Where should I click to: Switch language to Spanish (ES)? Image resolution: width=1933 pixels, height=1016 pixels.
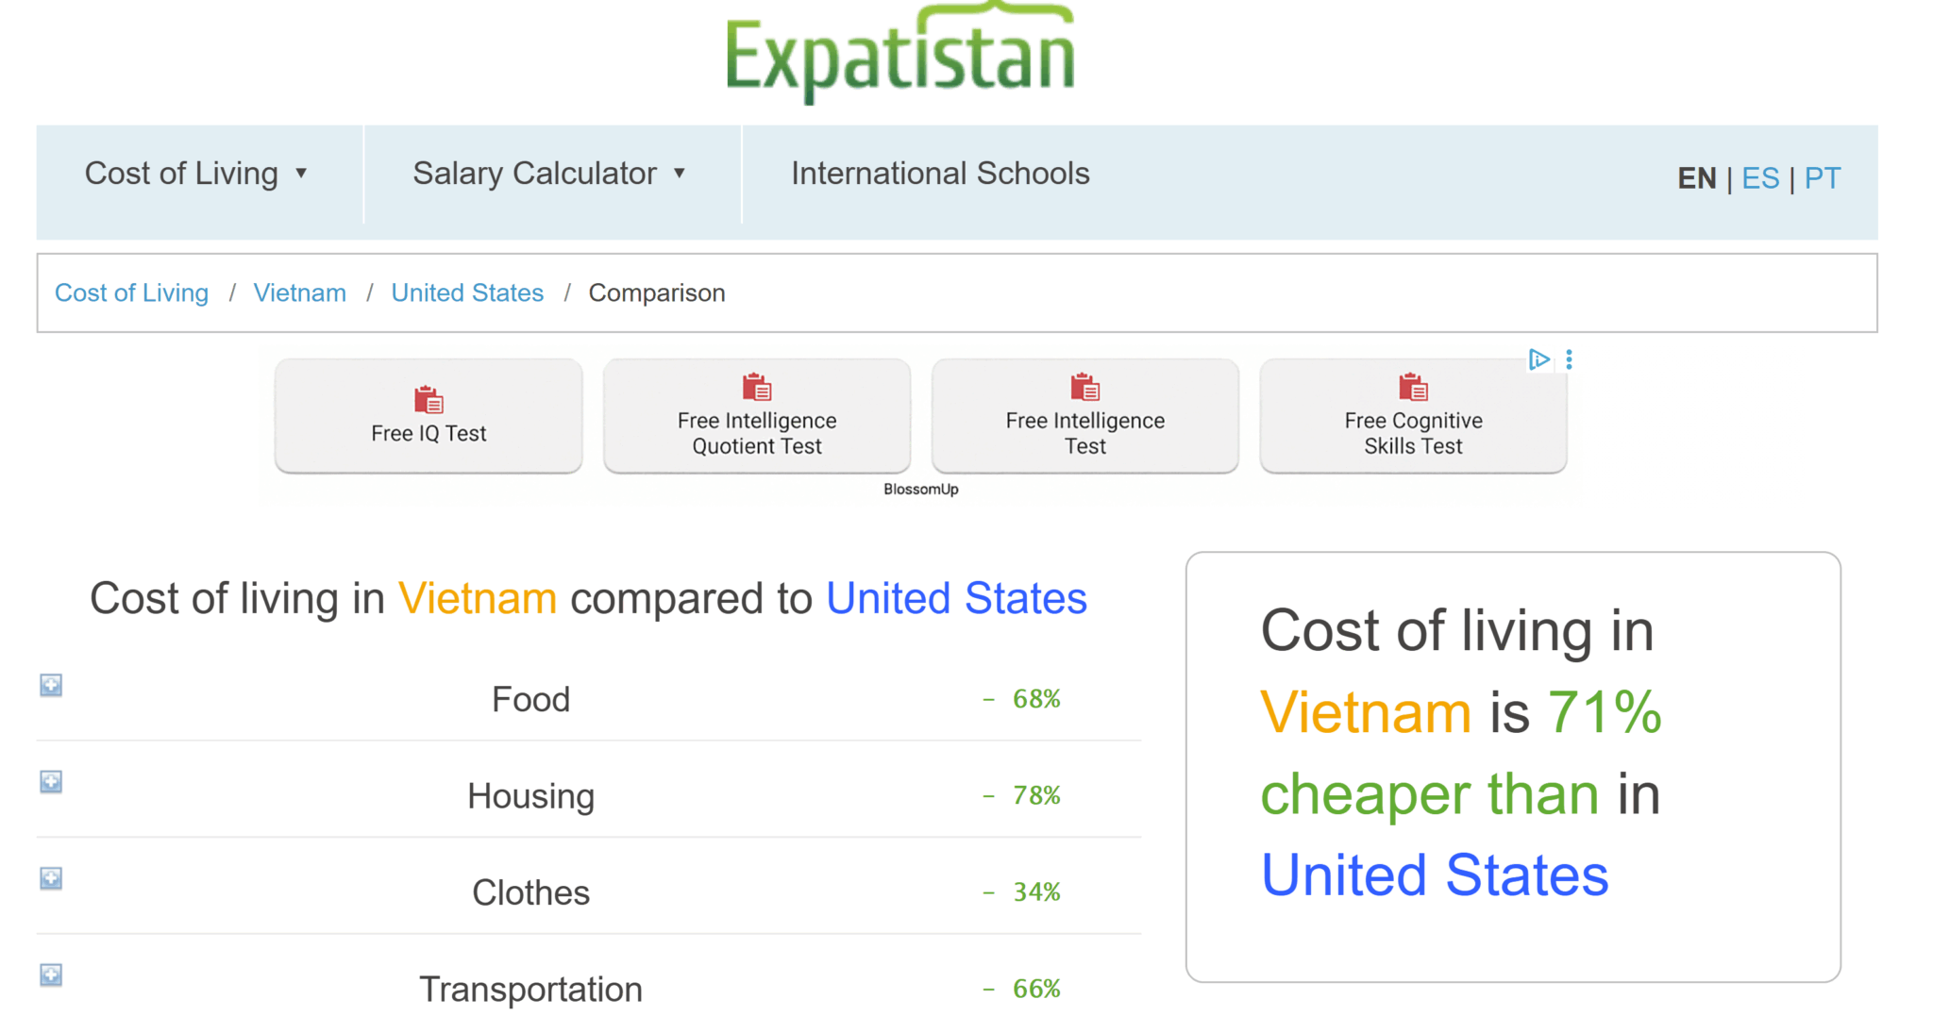pyautogui.click(x=1760, y=178)
